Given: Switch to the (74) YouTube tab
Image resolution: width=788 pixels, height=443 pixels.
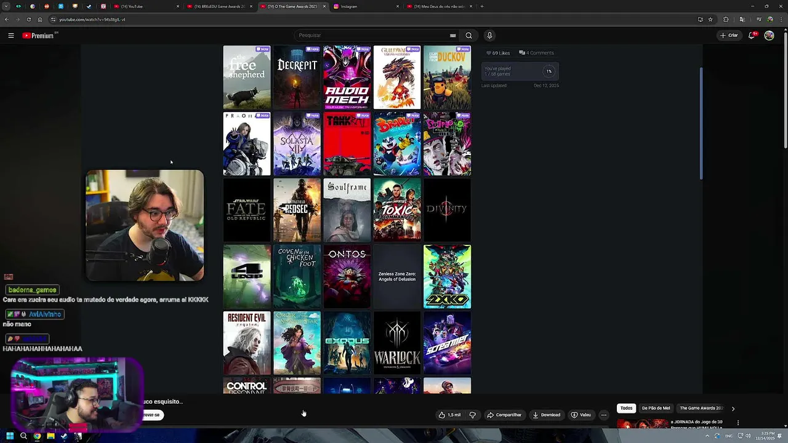Looking at the screenshot, I should (145, 6).
